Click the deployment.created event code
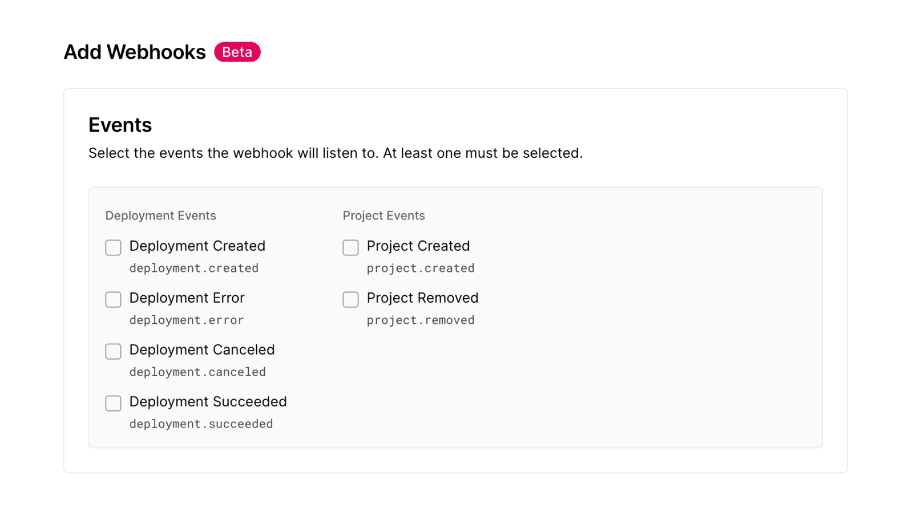913x513 pixels. [x=193, y=268]
